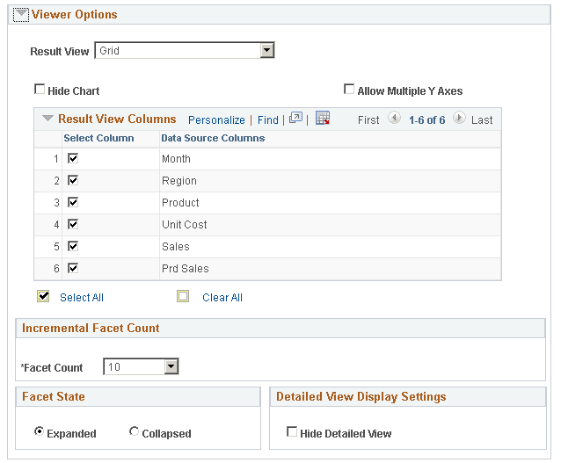Click the Find link
The height and width of the screenshot is (463, 561).
(267, 119)
